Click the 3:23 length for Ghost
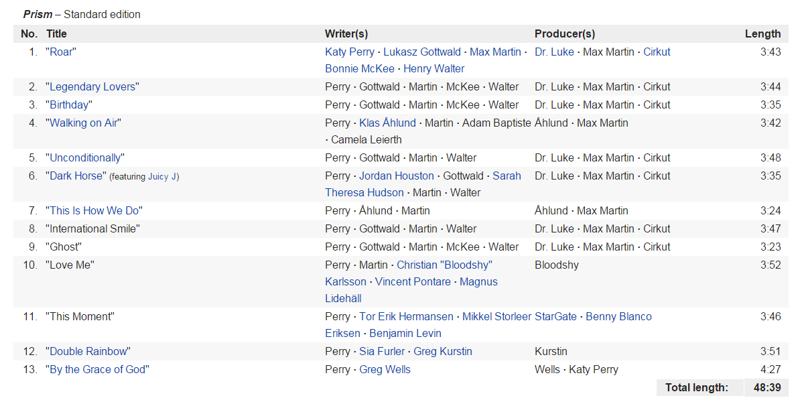Image resolution: width=802 pixels, height=404 pixels. (x=771, y=247)
